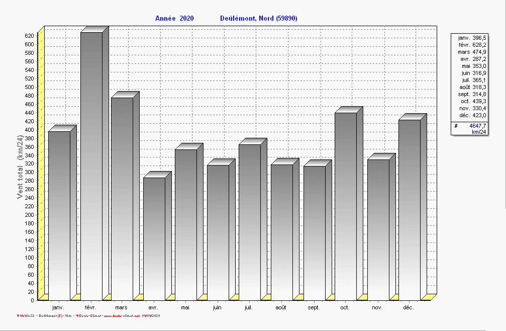Select the 'févr. 628,2' legend entry
The image size is (506, 331).
472,45
